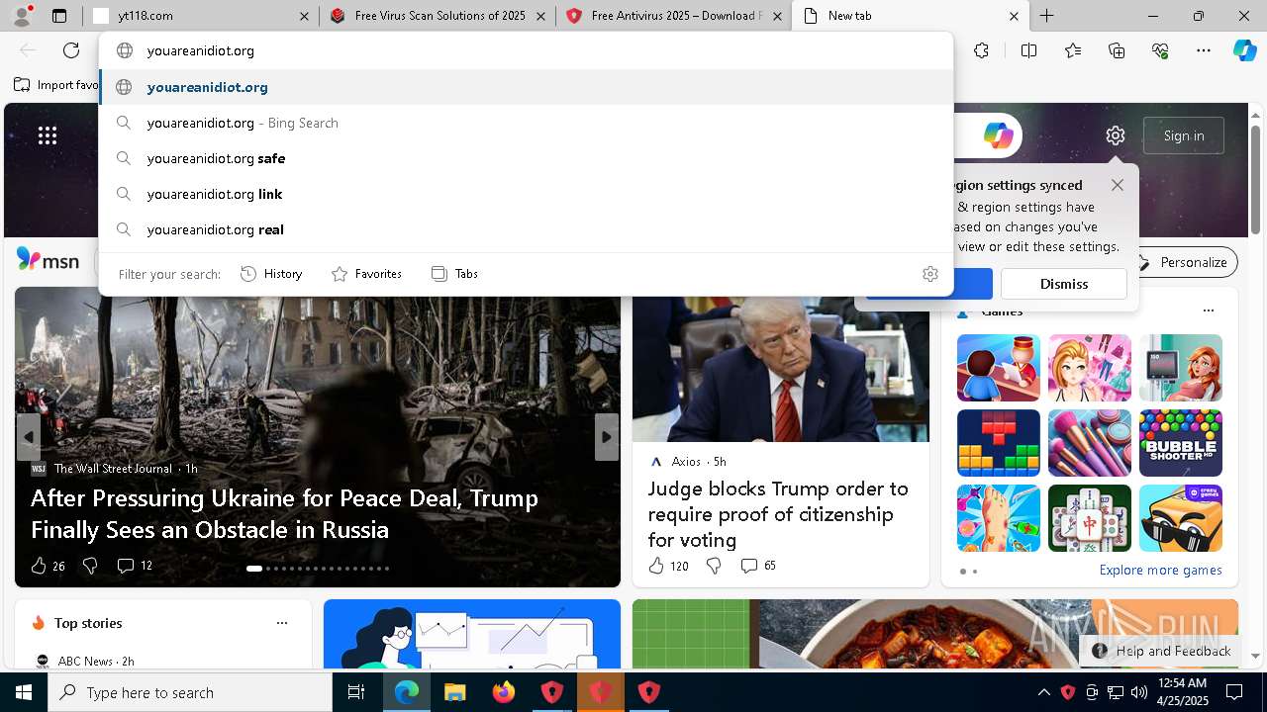Open Tab actions menu icon
This screenshot has height=712, width=1267.
point(59,16)
